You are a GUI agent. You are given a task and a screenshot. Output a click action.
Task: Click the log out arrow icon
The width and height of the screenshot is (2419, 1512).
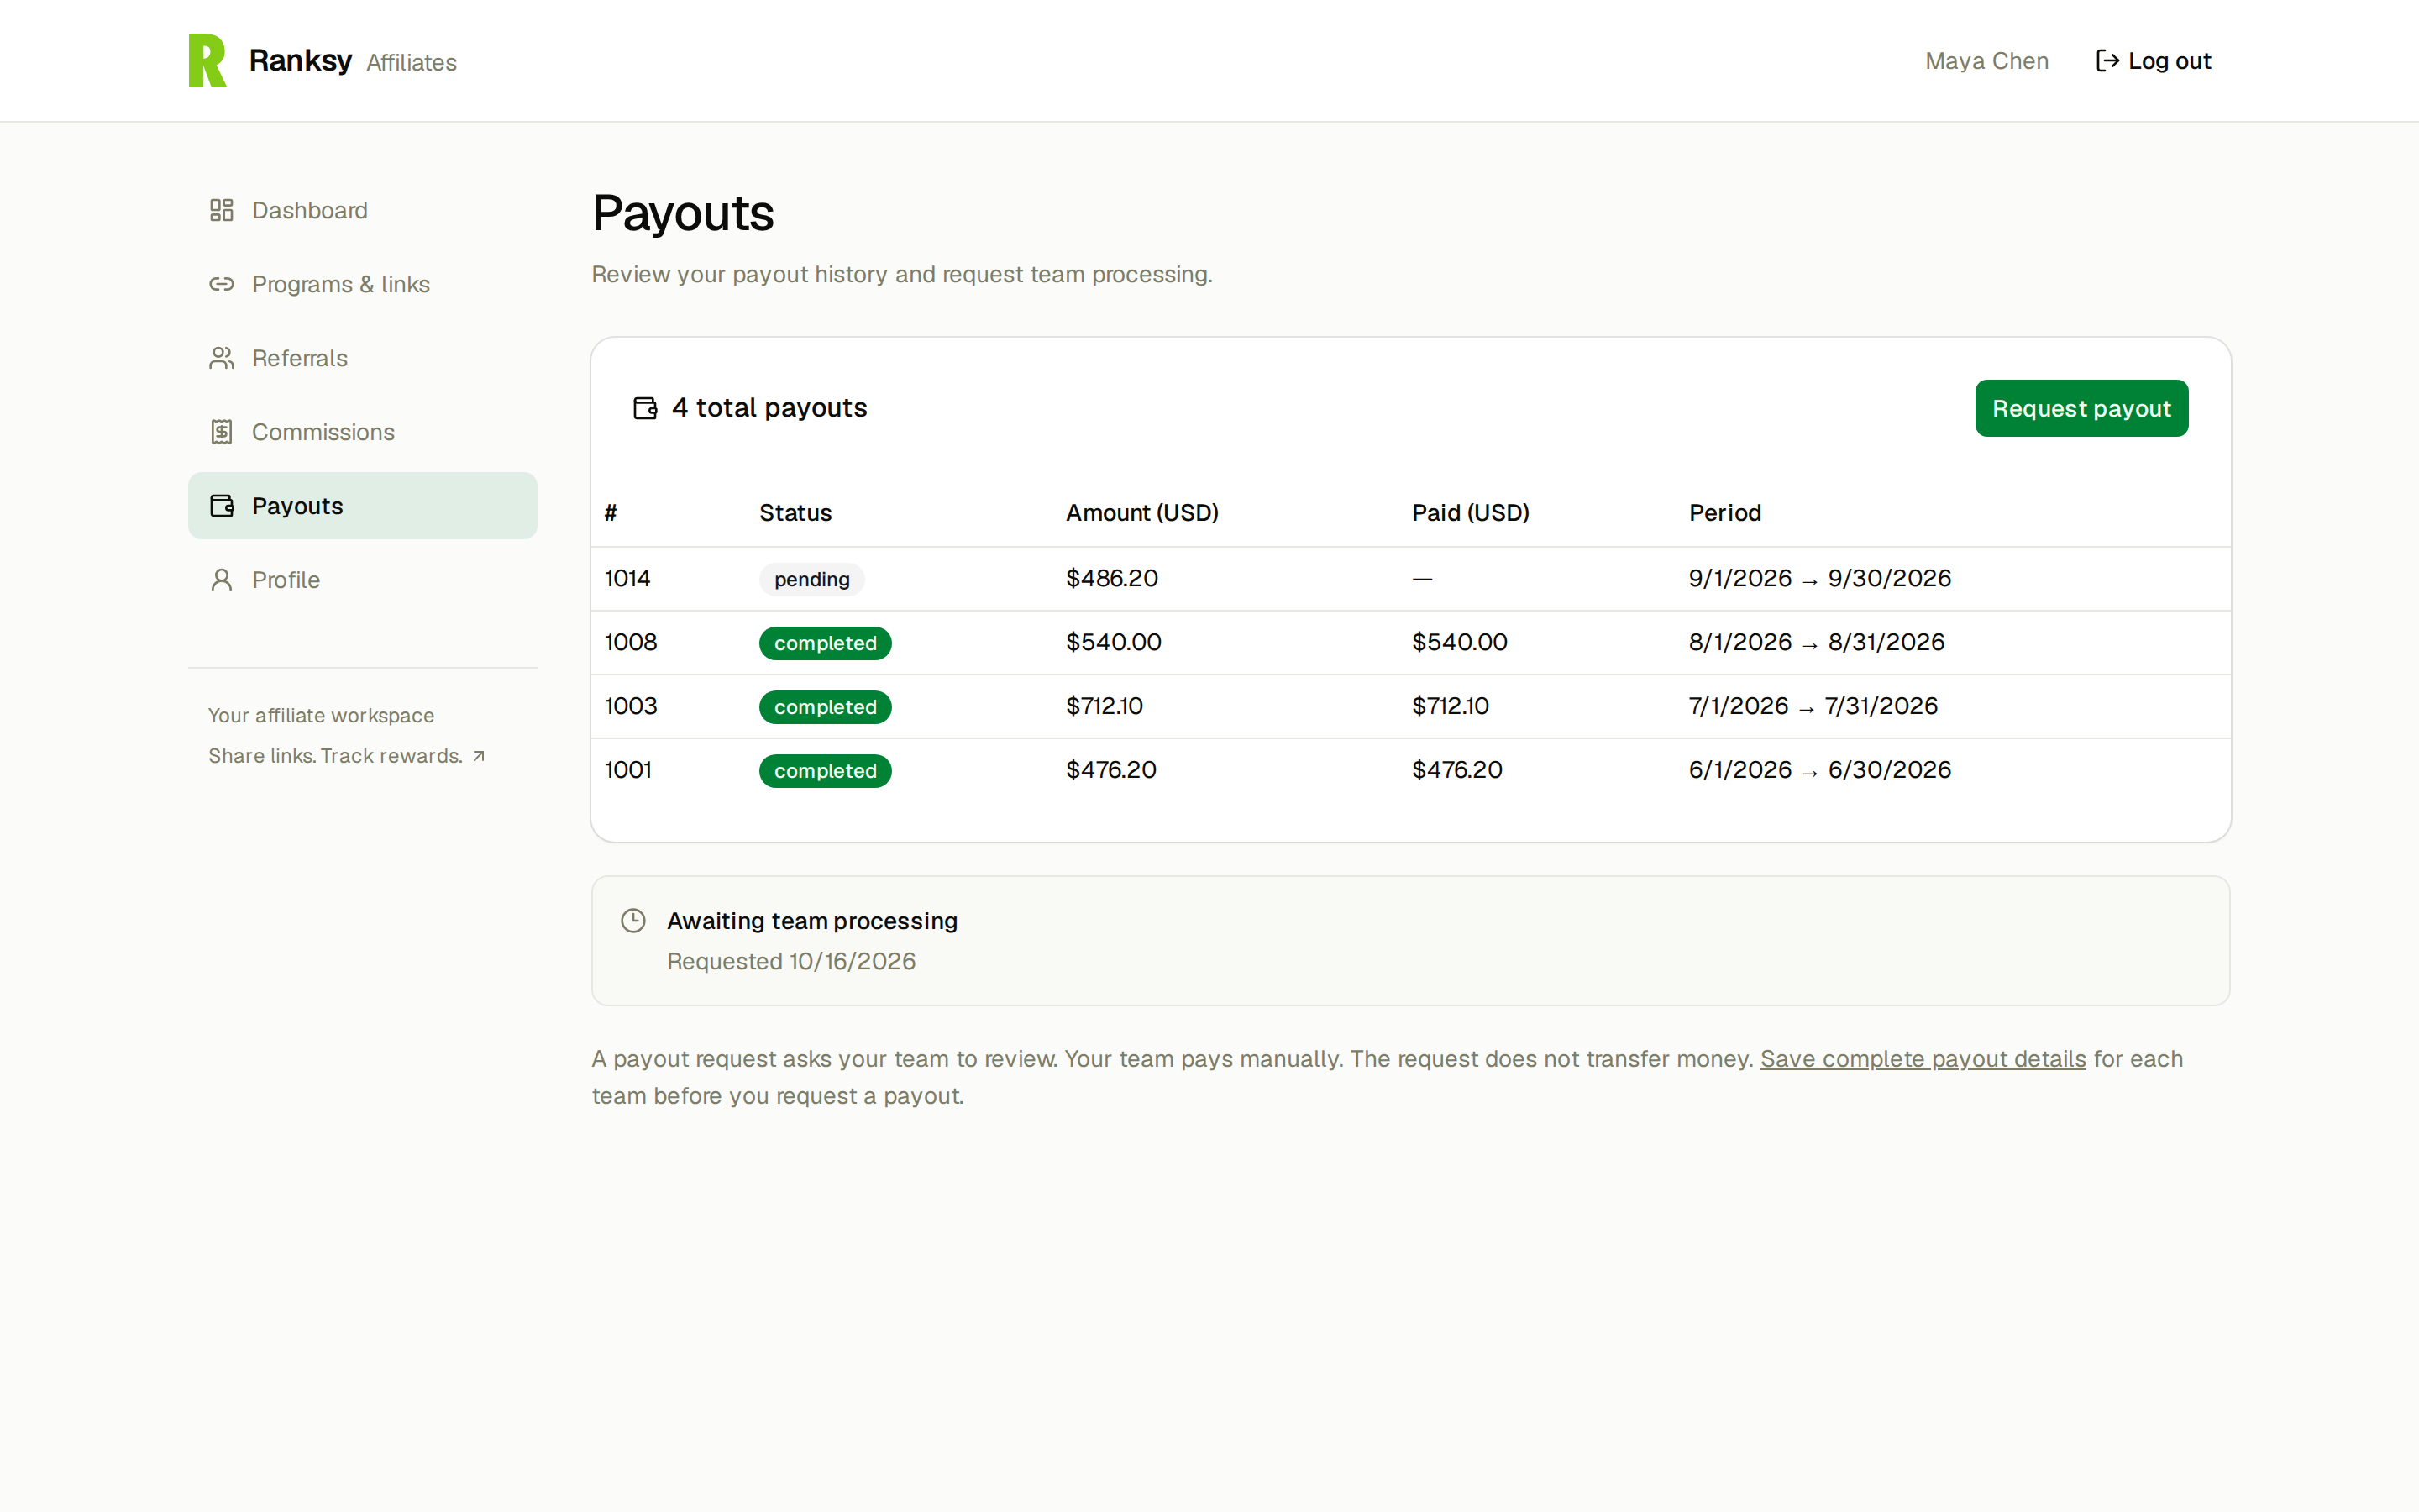(2107, 61)
